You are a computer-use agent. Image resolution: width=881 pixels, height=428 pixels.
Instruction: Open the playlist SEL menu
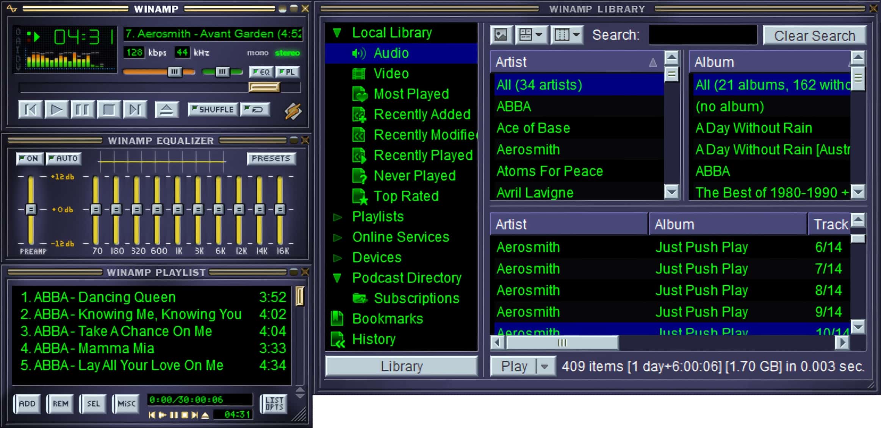93,403
